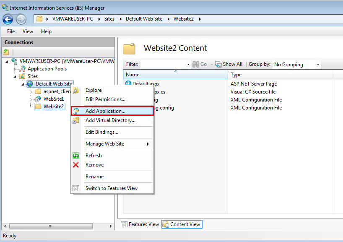Click the Back navigation arrow button
The height and width of the screenshot is (242, 343).
pyautogui.click(x=8, y=19)
